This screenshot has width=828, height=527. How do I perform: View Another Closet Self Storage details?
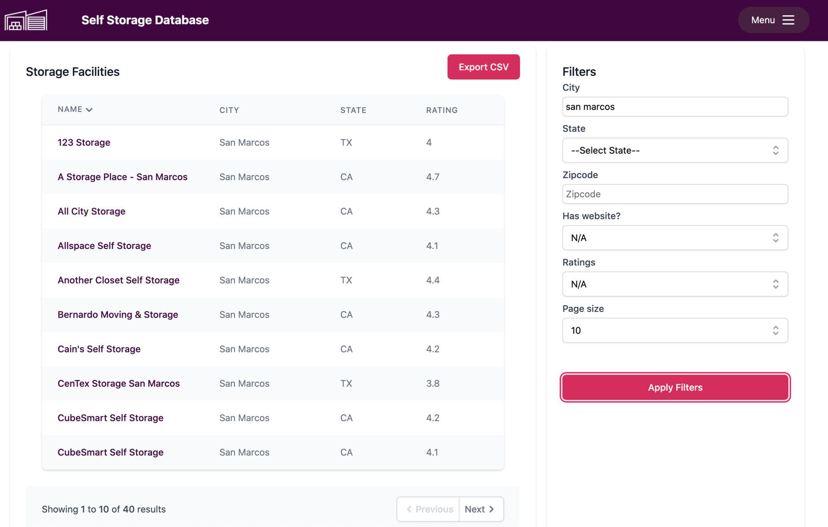pos(118,280)
